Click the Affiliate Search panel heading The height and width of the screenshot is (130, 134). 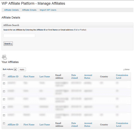click(11, 25)
